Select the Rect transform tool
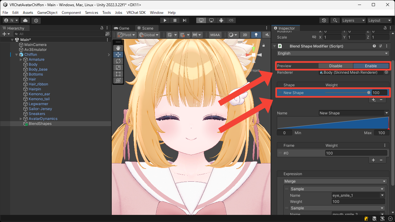395x222 pixels. pos(118,74)
